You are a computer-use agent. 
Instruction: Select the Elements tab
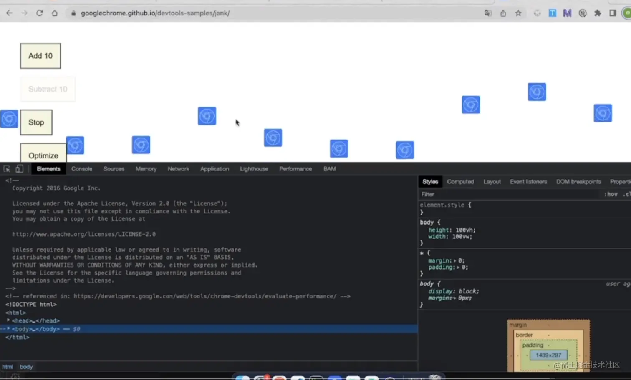(x=48, y=169)
